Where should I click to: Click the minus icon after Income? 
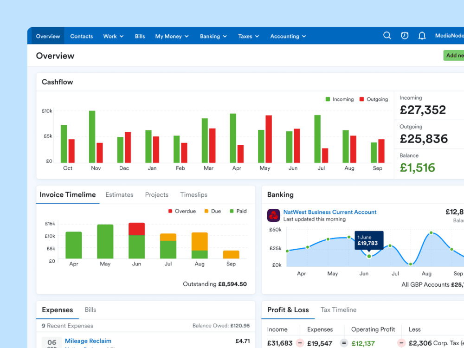coord(300,343)
